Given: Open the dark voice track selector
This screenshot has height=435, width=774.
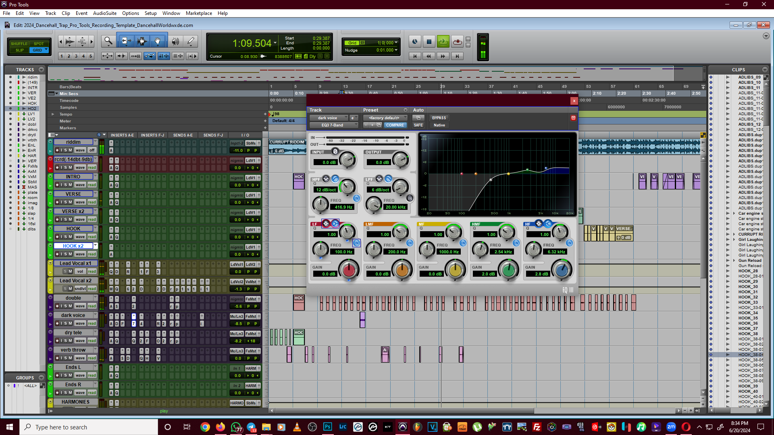Looking at the screenshot, I should coord(328,118).
